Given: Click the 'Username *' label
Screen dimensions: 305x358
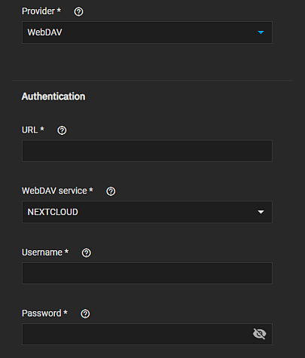Looking at the screenshot, I should (x=45, y=252).
